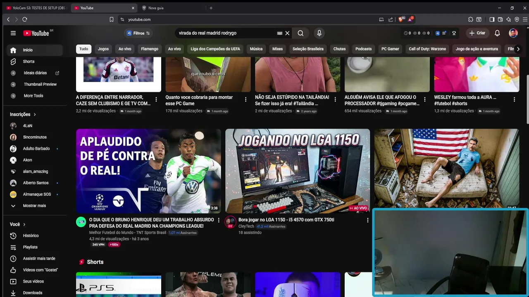Open Thumbnail Preview in the sidebar
The height and width of the screenshot is (297, 529).
coord(35,84)
